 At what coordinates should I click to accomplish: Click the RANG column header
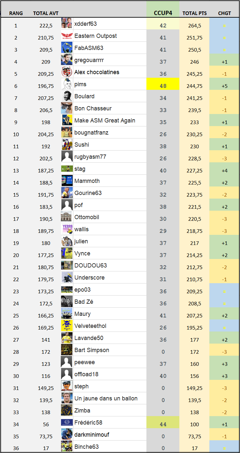tap(16, 13)
